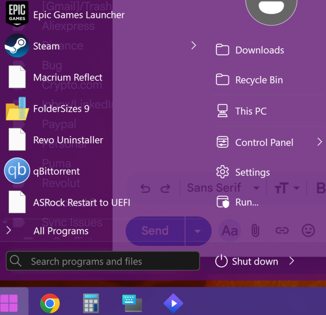Open the Downloads folder

click(259, 50)
